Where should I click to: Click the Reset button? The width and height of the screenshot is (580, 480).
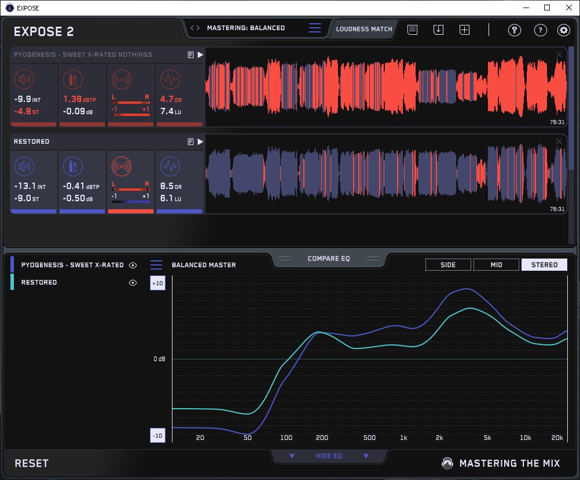(x=31, y=463)
